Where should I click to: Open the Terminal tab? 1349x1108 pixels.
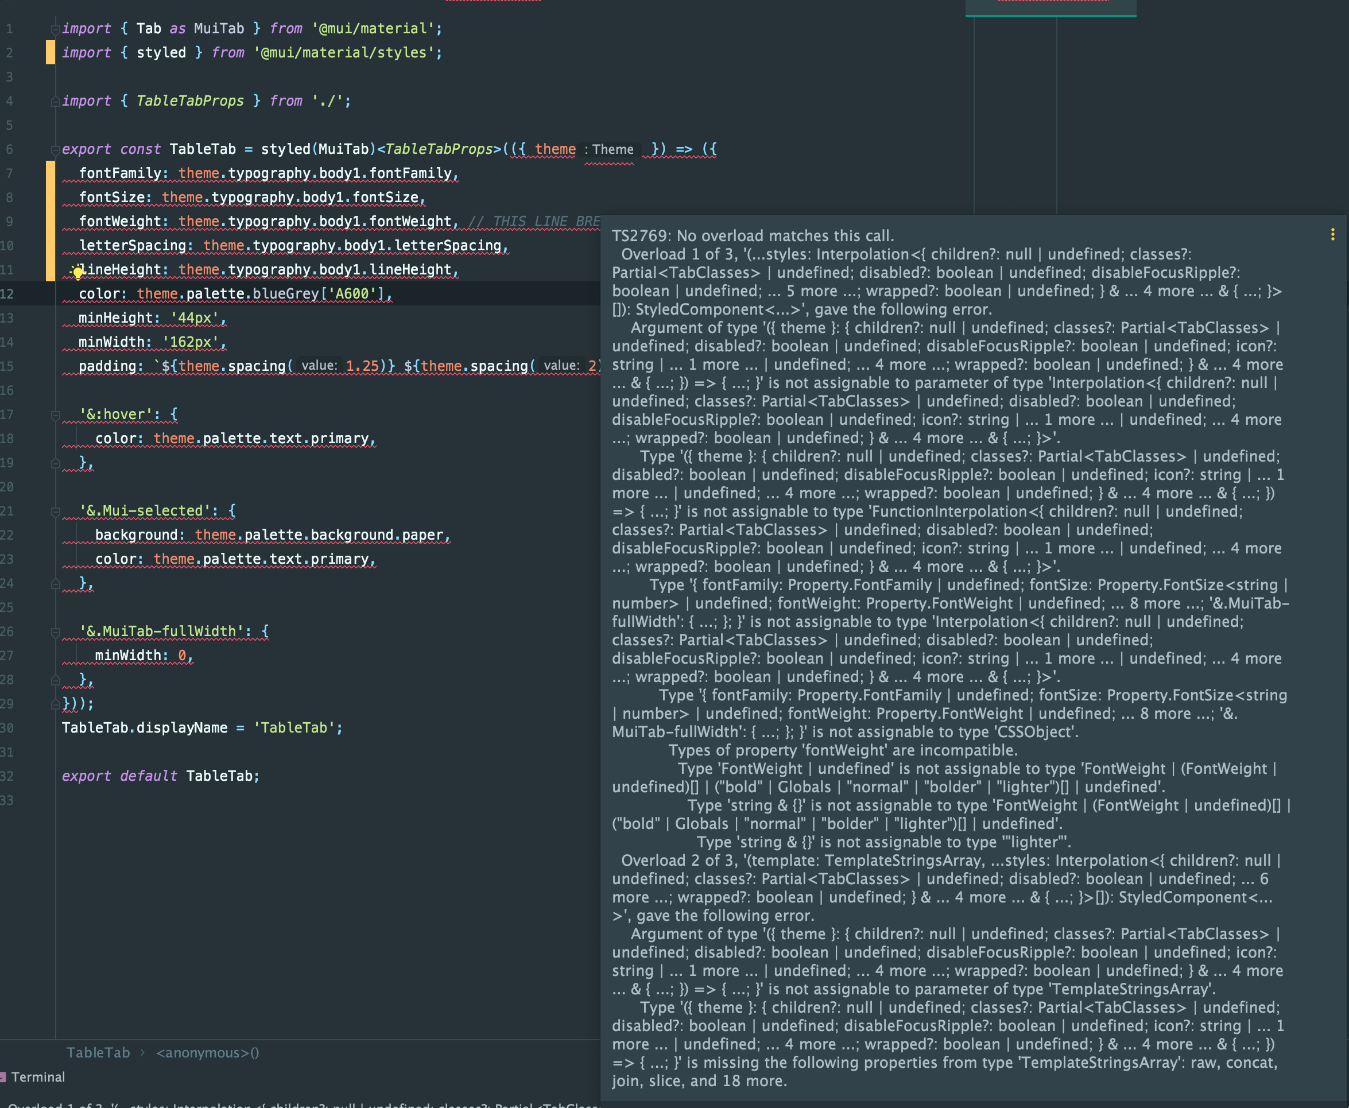coord(38,1078)
